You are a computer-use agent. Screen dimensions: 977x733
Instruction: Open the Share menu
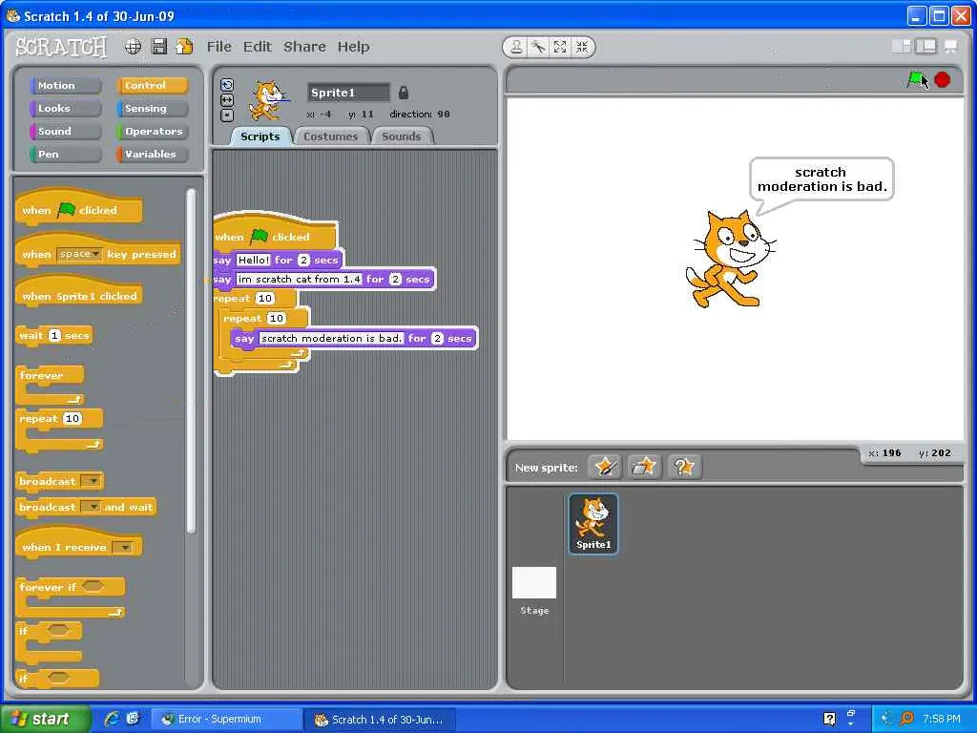304,47
